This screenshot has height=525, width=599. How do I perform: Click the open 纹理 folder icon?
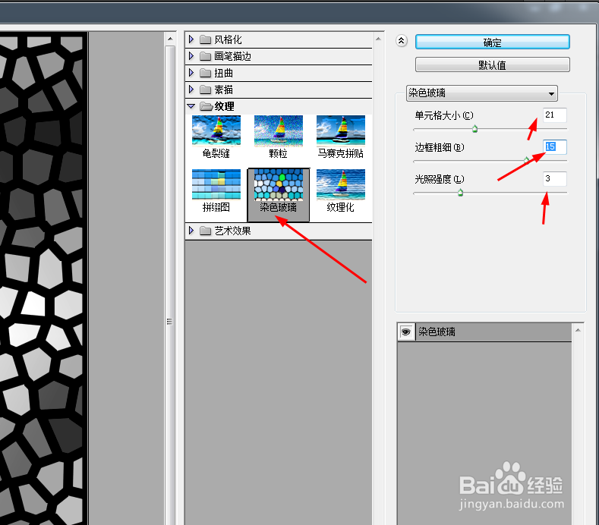pyautogui.click(x=206, y=106)
